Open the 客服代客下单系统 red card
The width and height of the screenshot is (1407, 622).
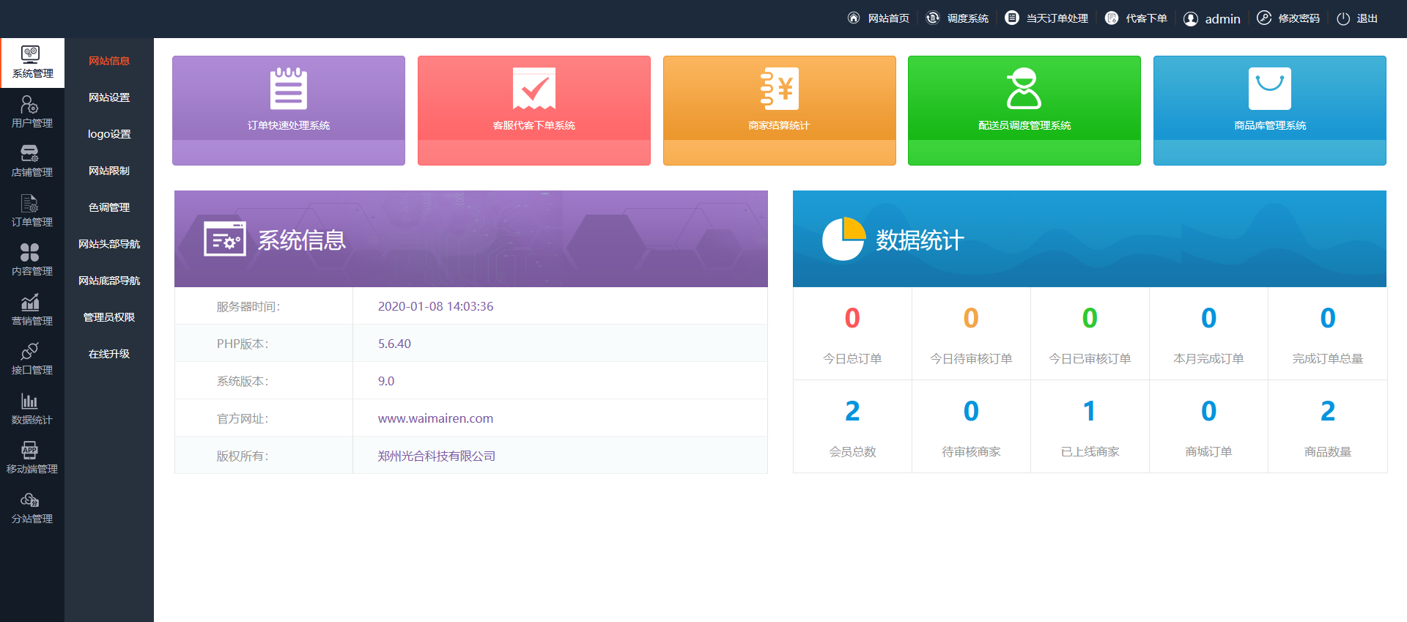point(533,110)
